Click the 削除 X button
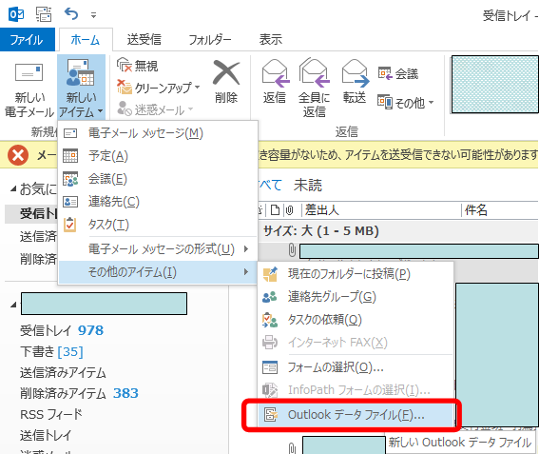539x454 pixels. click(x=226, y=82)
